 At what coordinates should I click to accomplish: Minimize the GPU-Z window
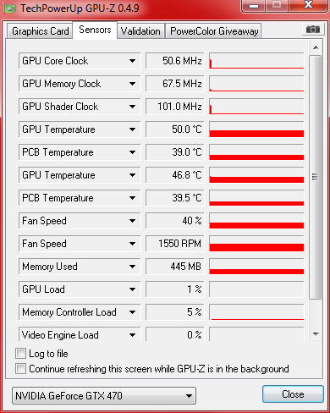coord(254,6)
